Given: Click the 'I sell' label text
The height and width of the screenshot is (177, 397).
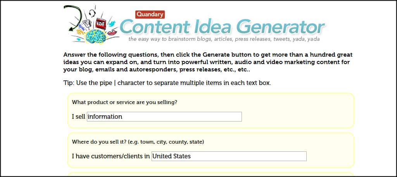Looking at the screenshot, I should [x=78, y=117].
